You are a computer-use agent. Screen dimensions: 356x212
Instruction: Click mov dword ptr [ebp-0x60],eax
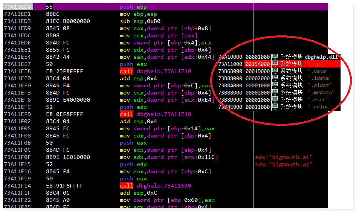point(167,200)
